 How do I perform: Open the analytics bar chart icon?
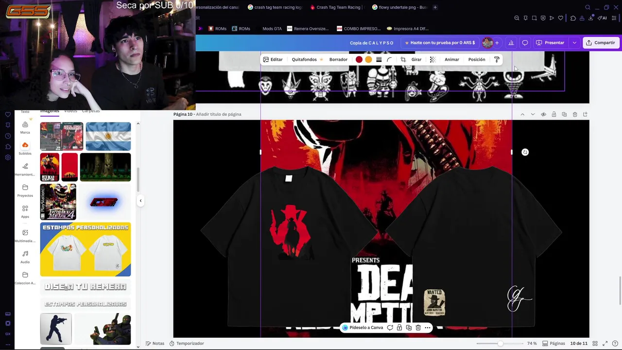(511, 43)
